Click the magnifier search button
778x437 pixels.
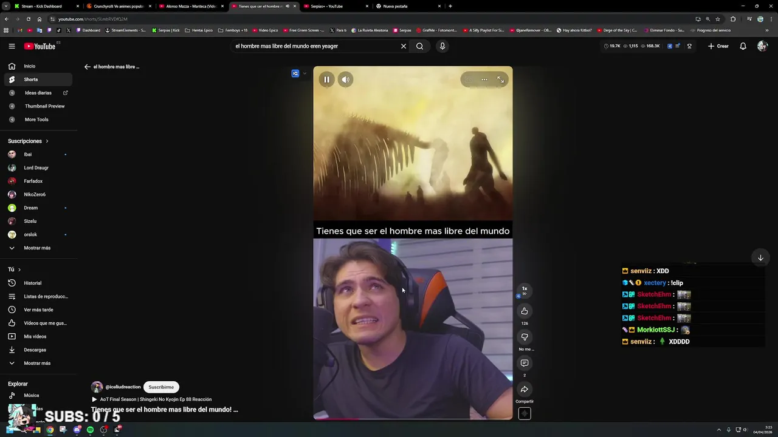(x=419, y=46)
